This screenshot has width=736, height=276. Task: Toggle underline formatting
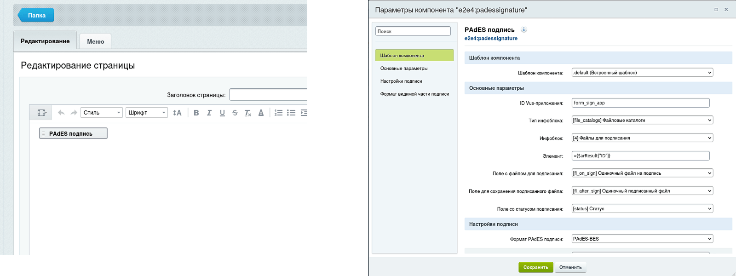tap(222, 113)
